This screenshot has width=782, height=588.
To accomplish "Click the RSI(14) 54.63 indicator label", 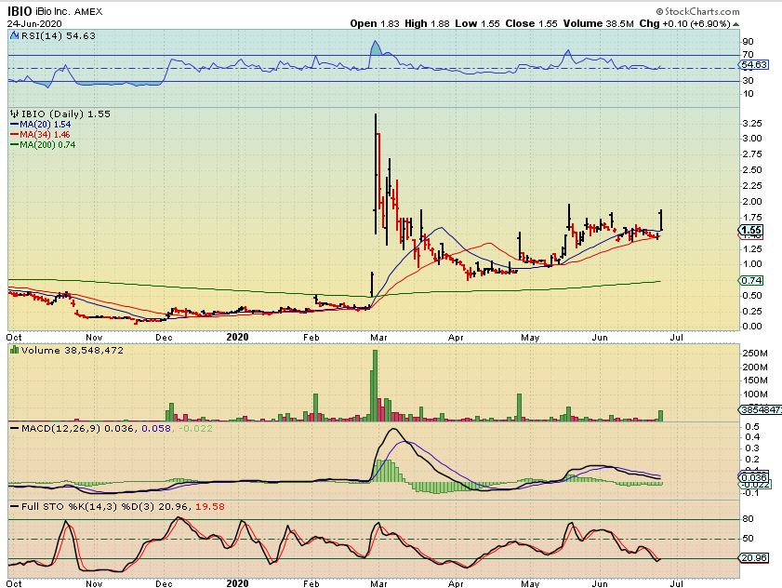I will tap(58, 36).
